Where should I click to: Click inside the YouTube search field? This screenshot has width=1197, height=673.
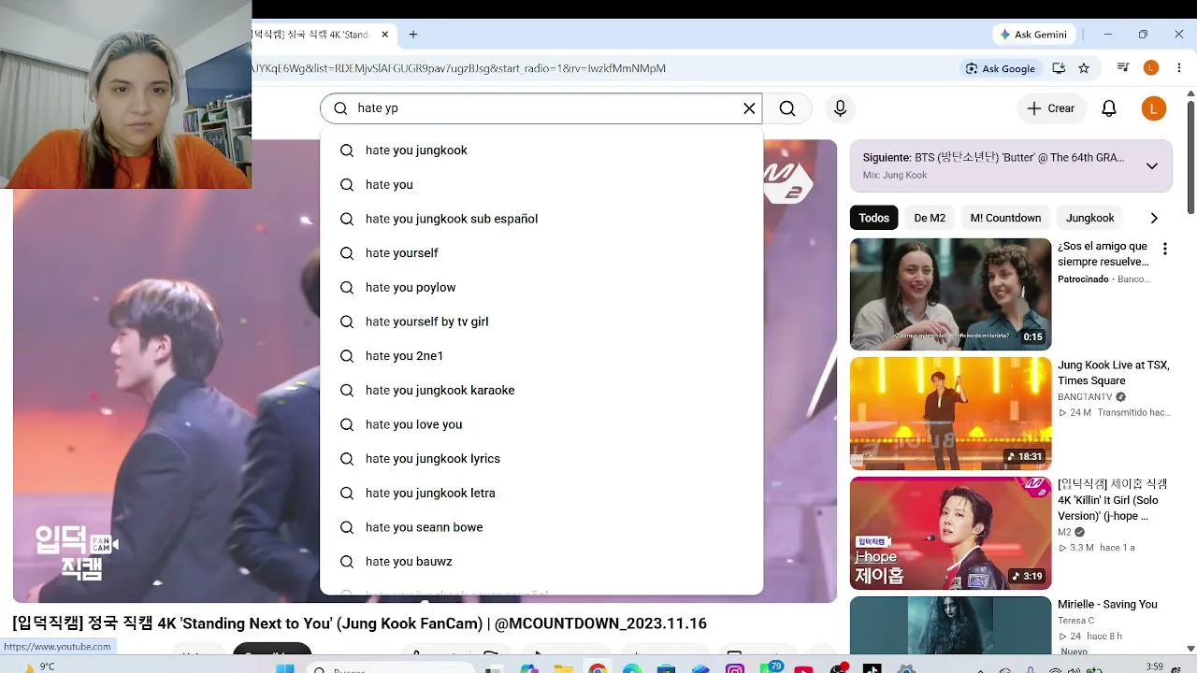click(x=542, y=108)
